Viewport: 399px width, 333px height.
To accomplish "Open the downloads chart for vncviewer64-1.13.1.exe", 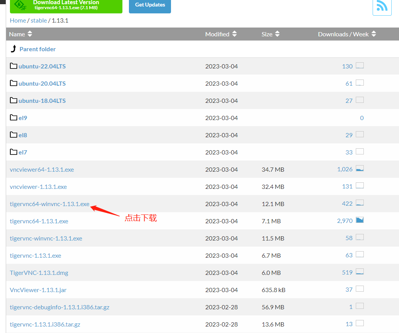I will (360, 168).
